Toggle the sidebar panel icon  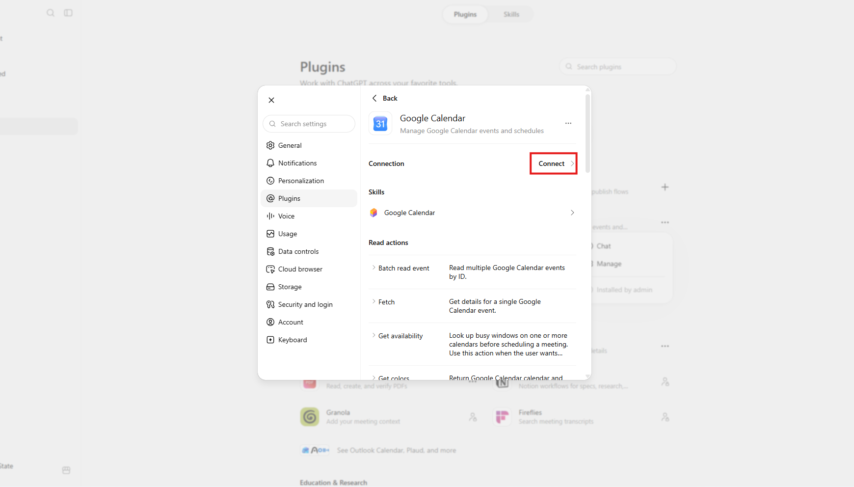coord(68,13)
